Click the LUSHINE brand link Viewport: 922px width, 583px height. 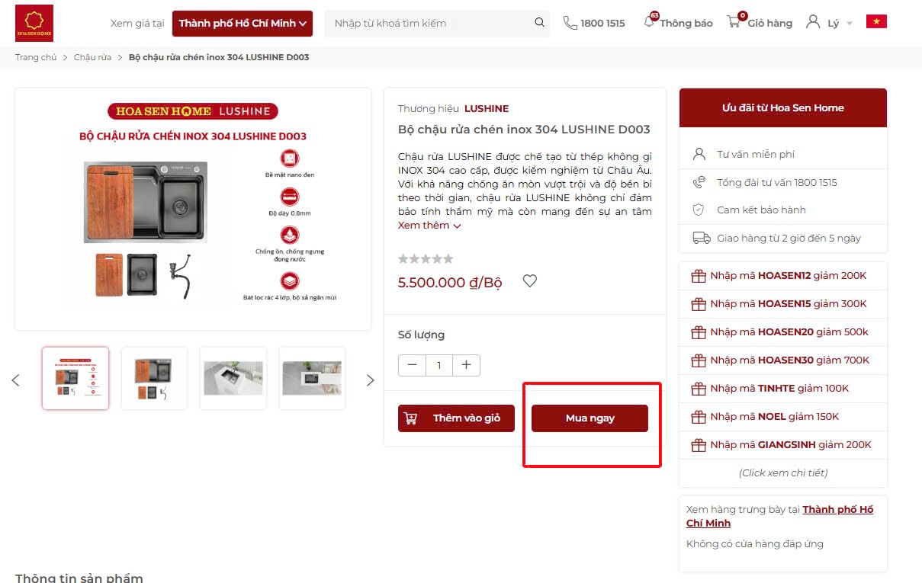(487, 108)
